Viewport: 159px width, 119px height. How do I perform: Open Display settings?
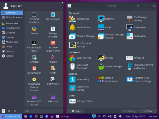pos(105,58)
